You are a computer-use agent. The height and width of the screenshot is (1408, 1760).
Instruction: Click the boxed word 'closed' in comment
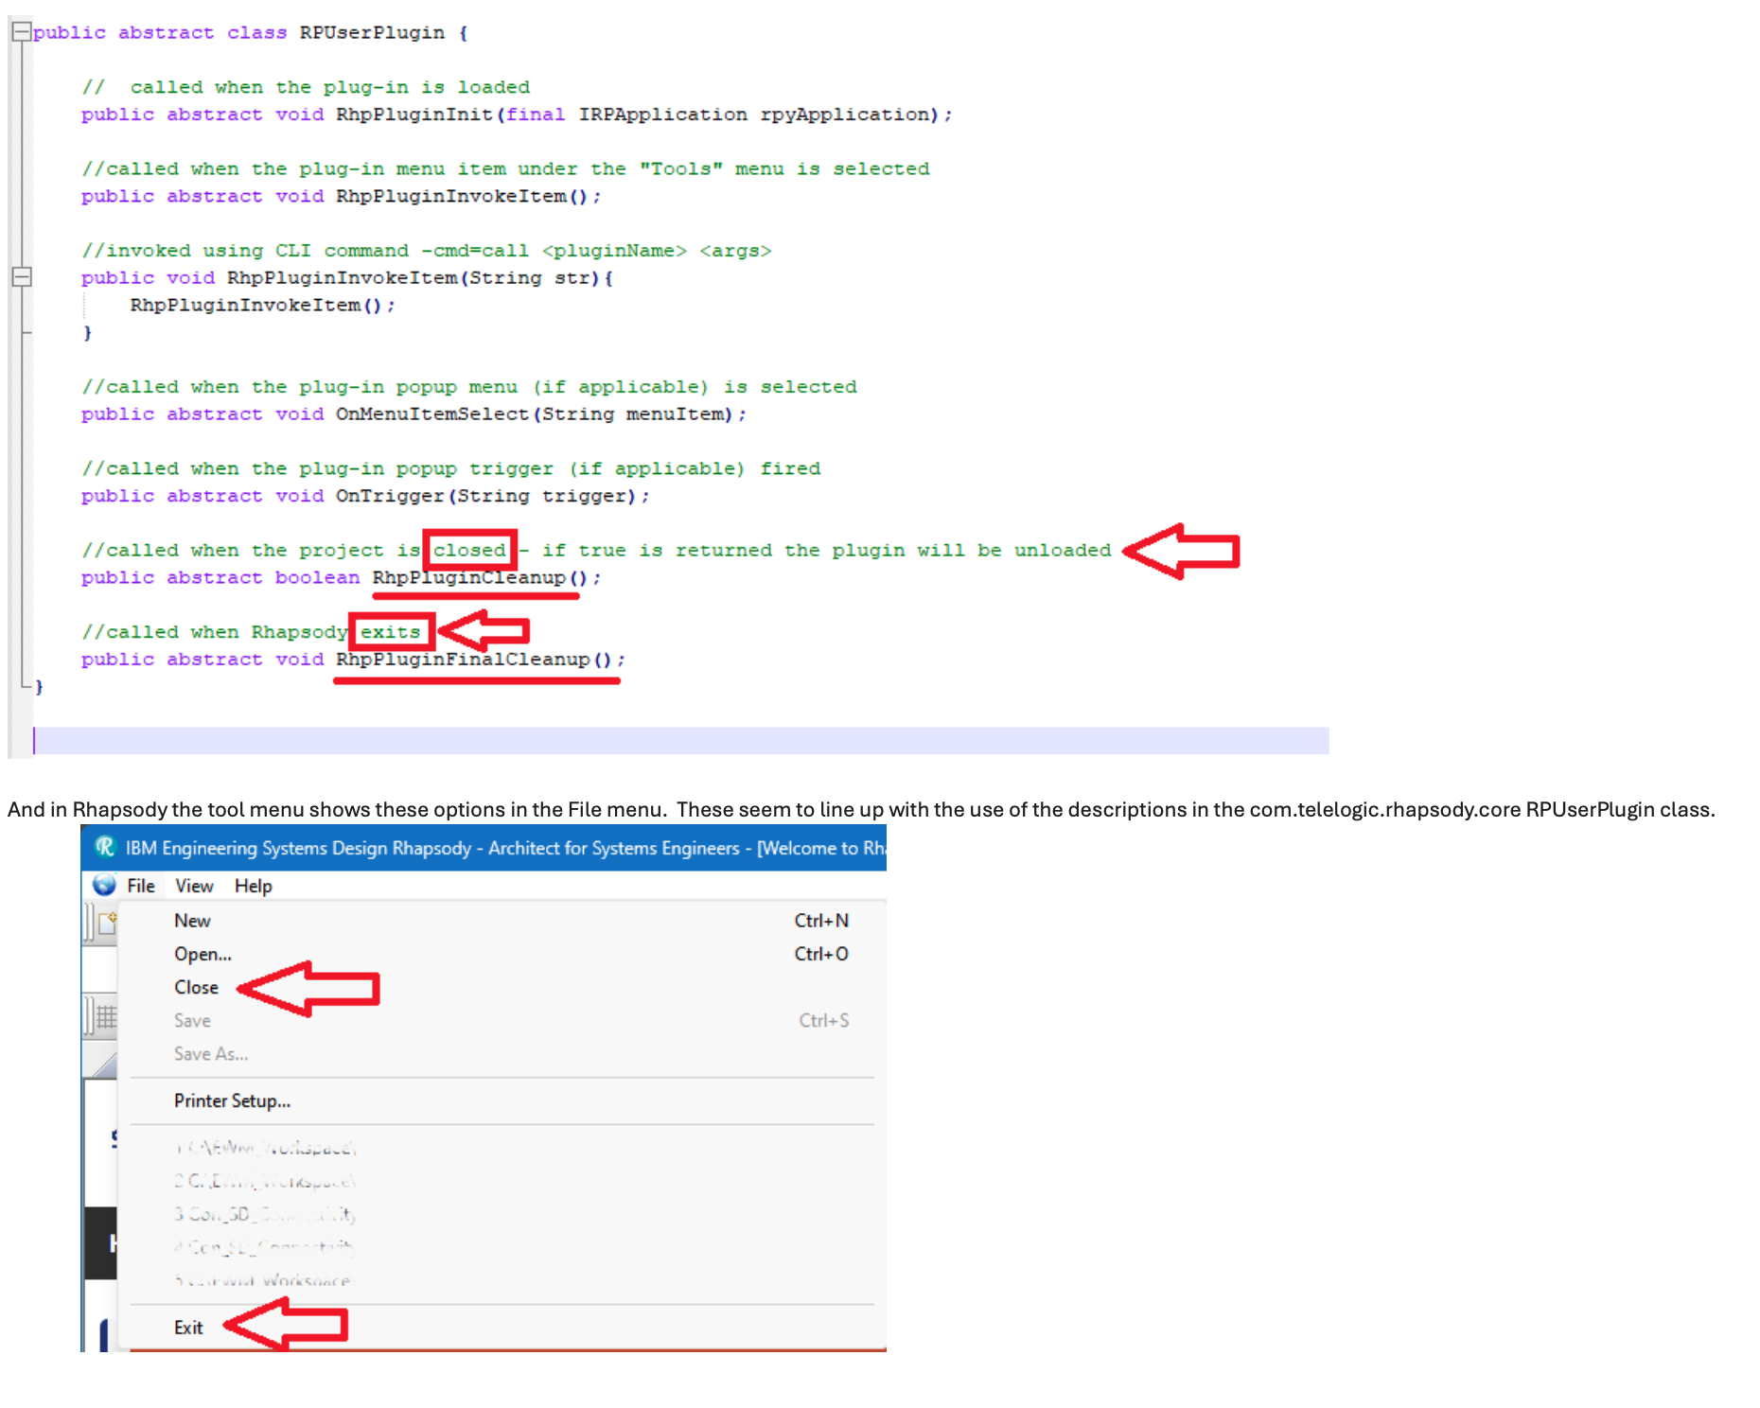469,550
